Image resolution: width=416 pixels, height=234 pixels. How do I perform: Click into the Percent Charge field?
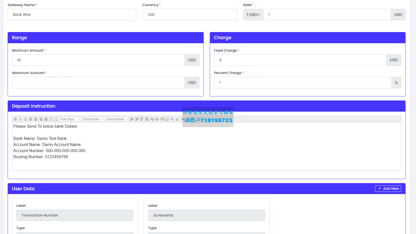(x=303, y=83)
